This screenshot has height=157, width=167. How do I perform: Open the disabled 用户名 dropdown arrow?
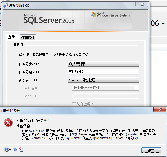click(x=137, y=88)
